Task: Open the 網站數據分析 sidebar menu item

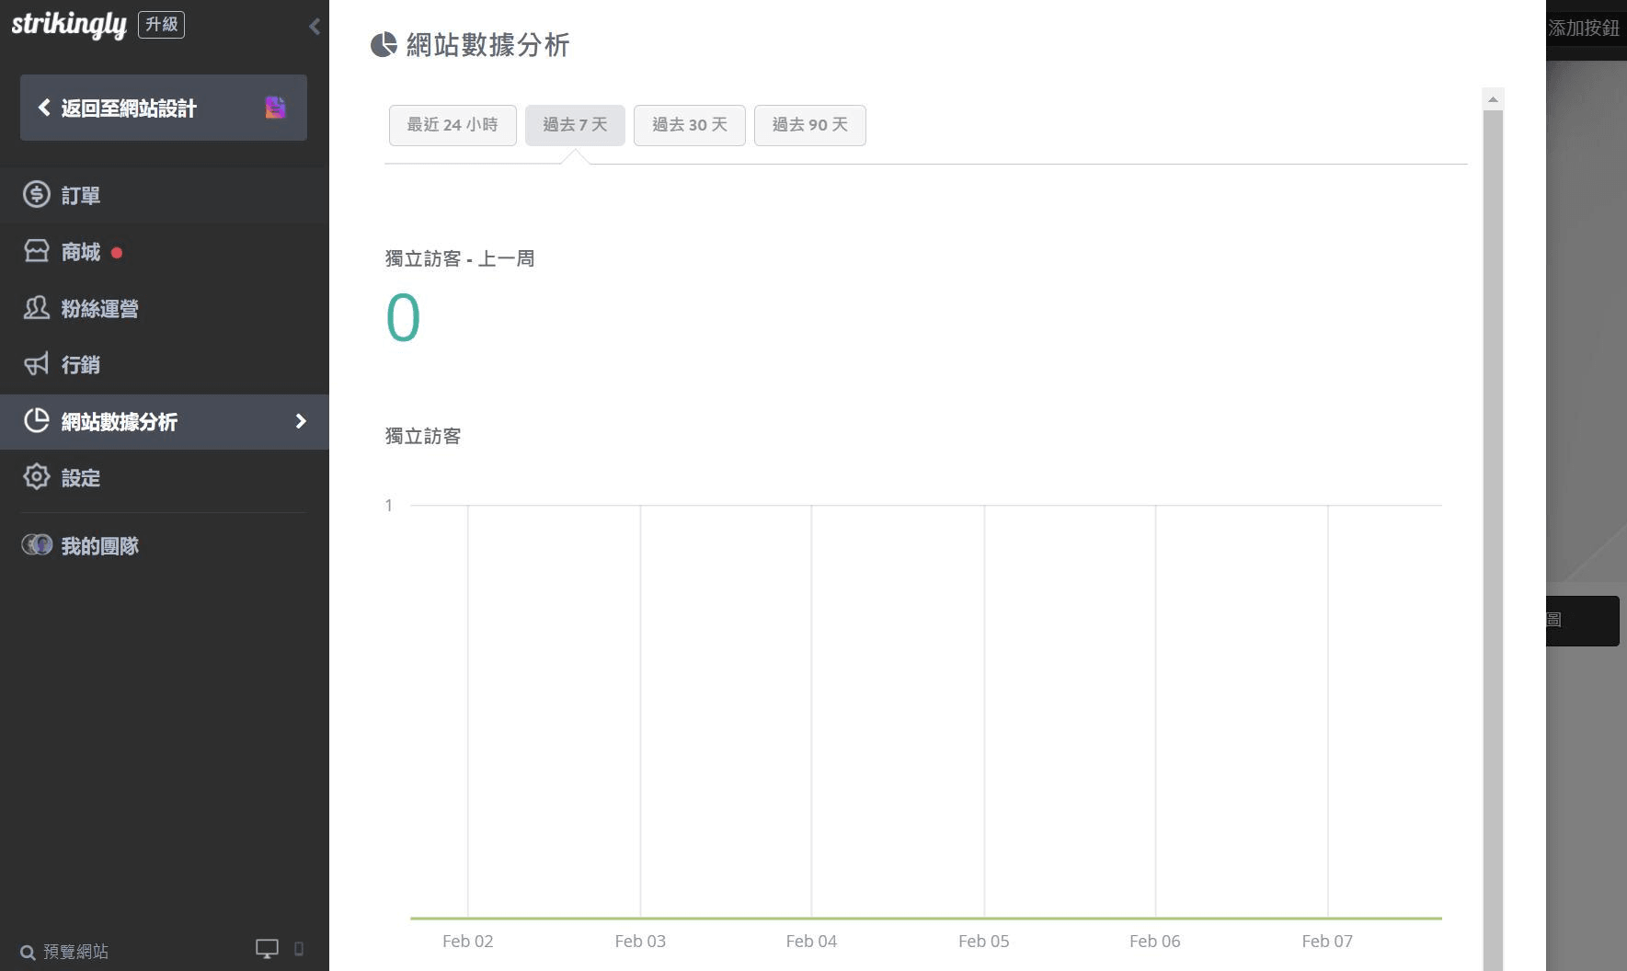Action: tap(120, 422)
